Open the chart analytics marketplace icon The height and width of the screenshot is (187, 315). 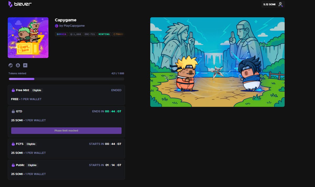pyautogui.click(x=11, y=65)
